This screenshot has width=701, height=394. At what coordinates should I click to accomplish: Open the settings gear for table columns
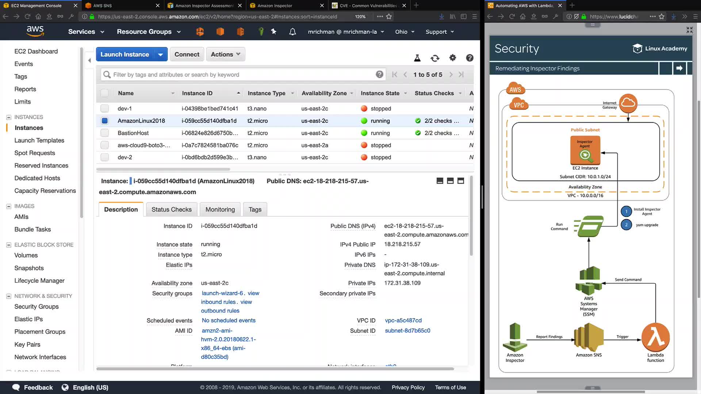[453, 58]
